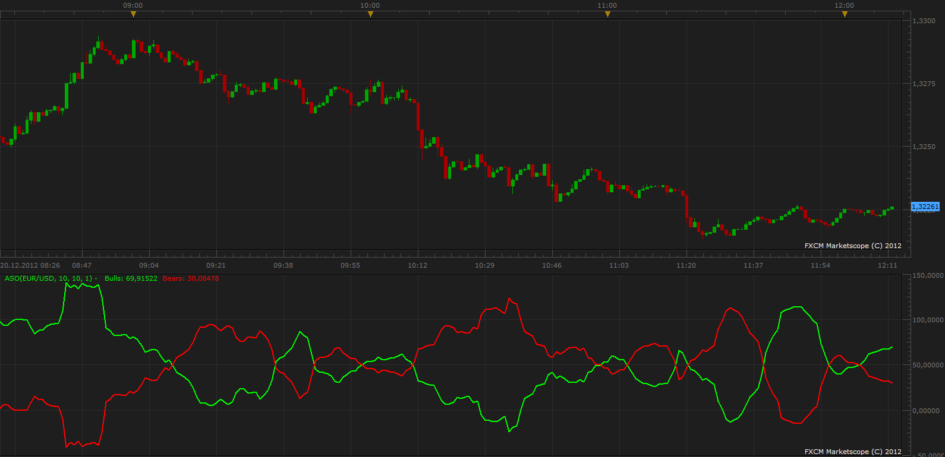Click the 08:47 time axis label

pos(82,265)
